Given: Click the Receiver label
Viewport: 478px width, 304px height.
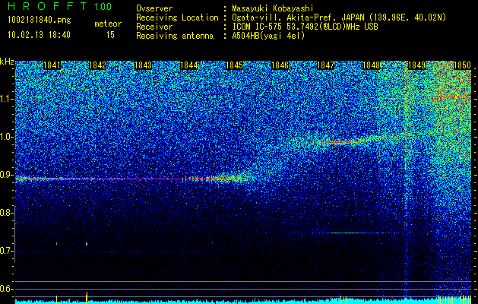Looking at the screenshot, I should (x=154, y=27).
